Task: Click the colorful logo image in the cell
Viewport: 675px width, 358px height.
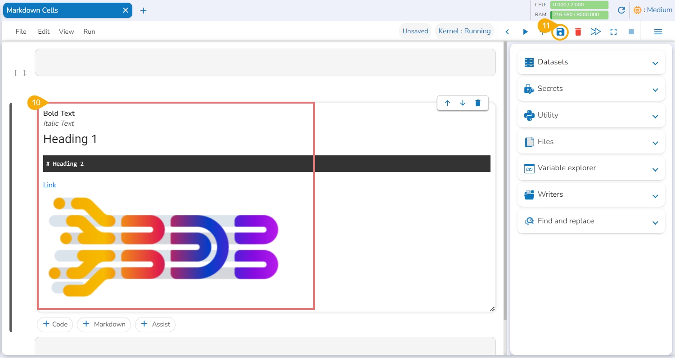Action: [x=163, y=247]
